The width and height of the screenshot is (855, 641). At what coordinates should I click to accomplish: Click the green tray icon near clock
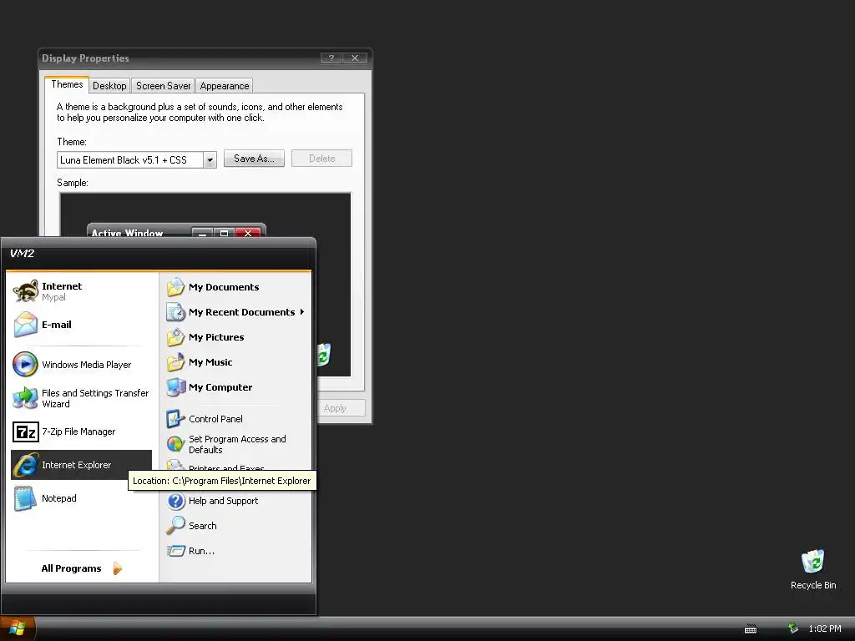pyautogui.click(x=793, y=628)
